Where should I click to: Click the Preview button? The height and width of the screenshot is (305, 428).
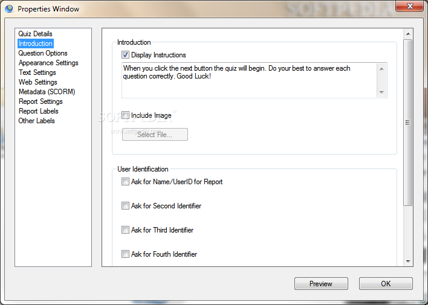coord(321,284)
